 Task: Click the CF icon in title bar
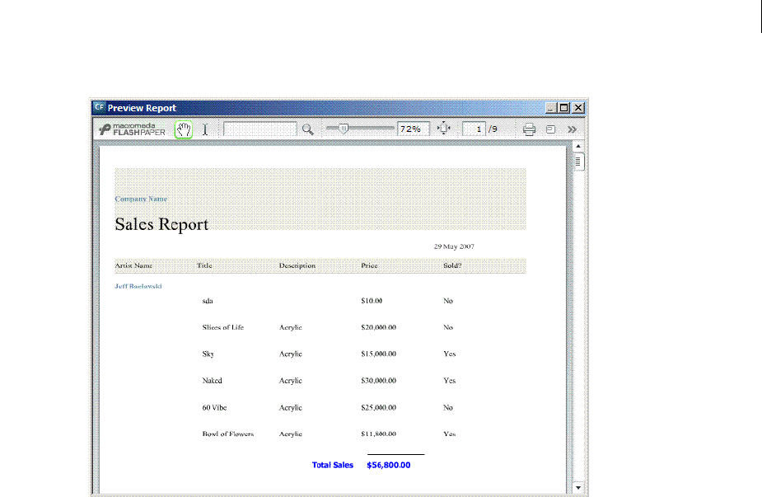tap(99, 107)
